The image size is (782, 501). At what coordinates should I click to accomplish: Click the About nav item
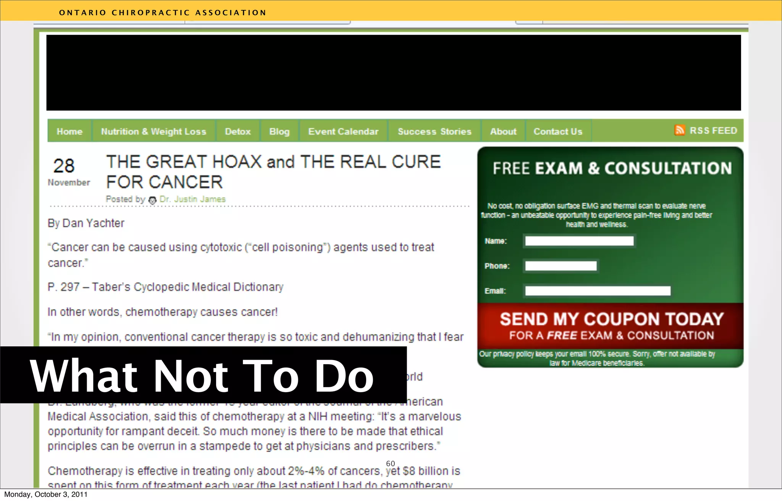(503, 131)
